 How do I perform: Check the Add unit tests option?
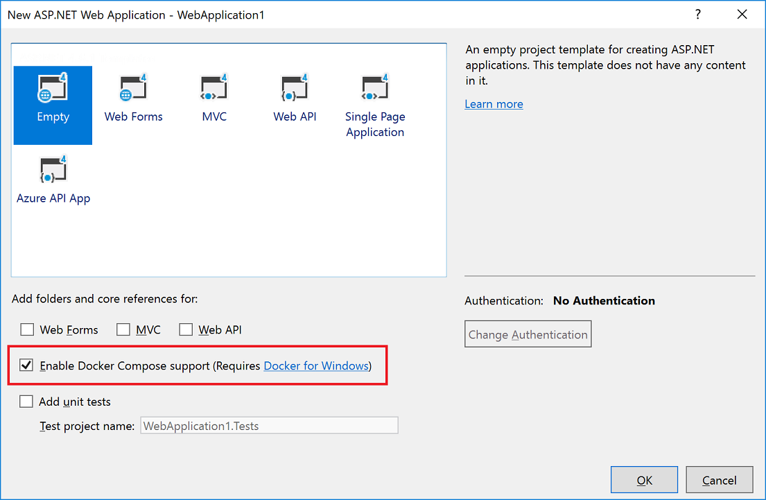click(26, 401)
